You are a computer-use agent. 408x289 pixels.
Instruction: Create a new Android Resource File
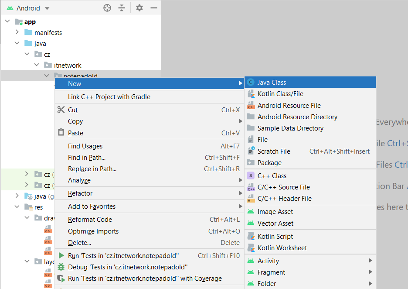[289, 106]
